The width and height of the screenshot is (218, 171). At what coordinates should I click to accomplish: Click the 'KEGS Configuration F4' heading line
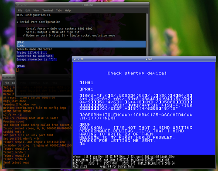34,15
